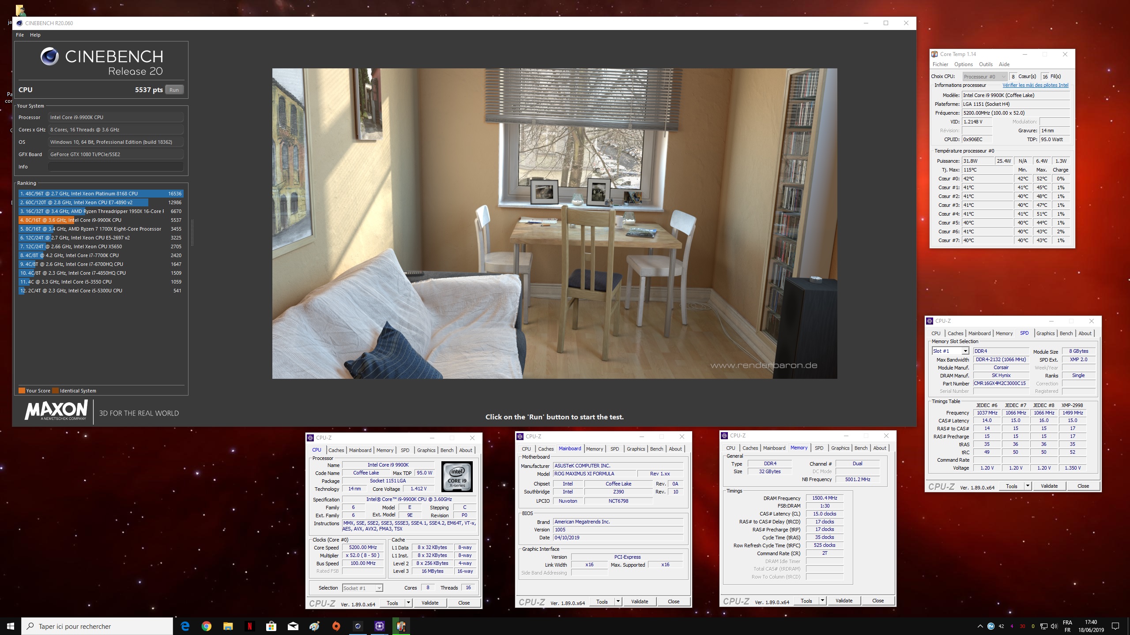1130x635 pixels.
Task: Open the Mail app on the taskbar
Action: 293,626
